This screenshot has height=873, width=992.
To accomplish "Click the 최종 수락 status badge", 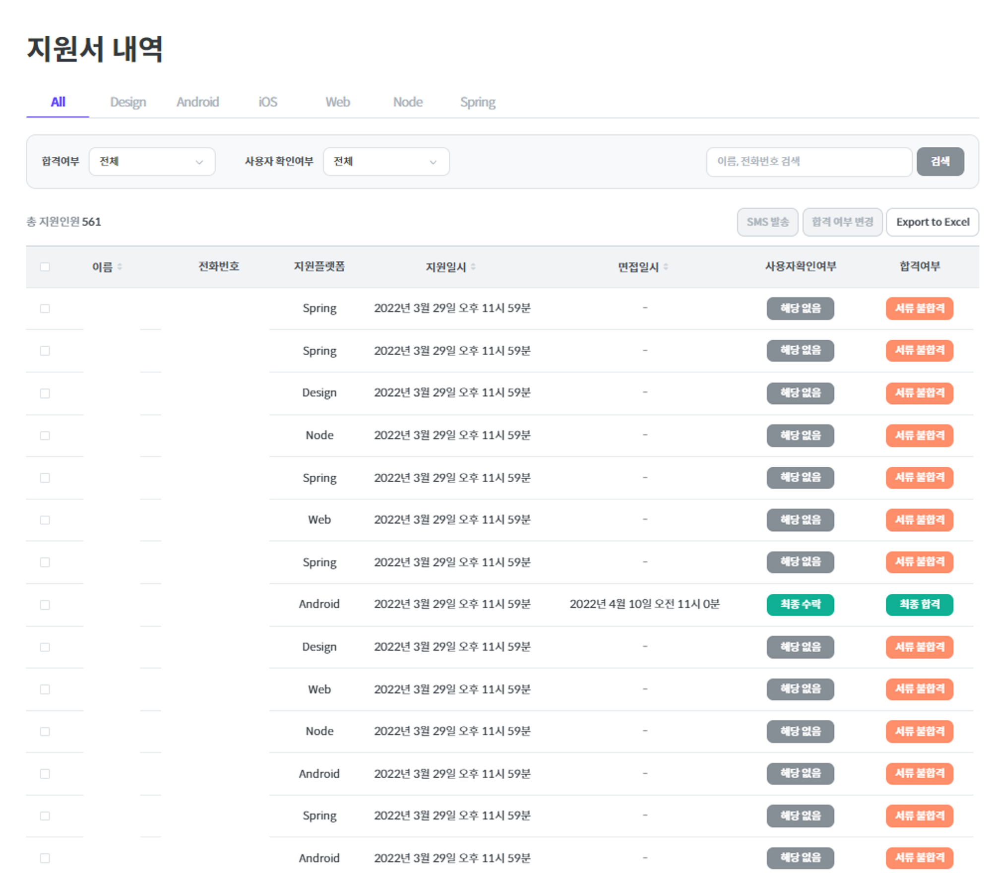I will pyautogui.click(x=800, y=604).
